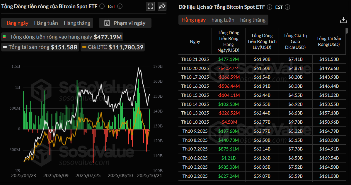Click info icon next to table's EST label
The height and width of the screenshot is (185, 351).
(287, 7)
